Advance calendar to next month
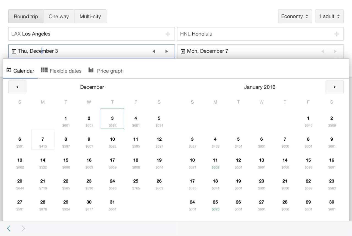This screenshot has width=352, height=236. [x=334, y=87]
